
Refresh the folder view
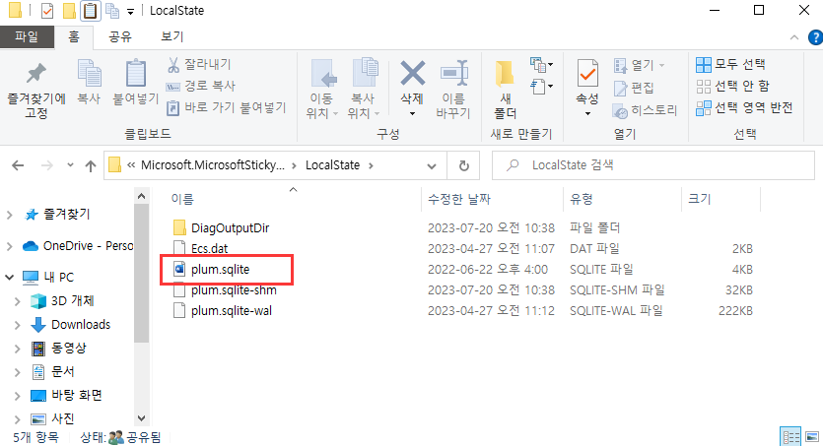pos(464,166)
